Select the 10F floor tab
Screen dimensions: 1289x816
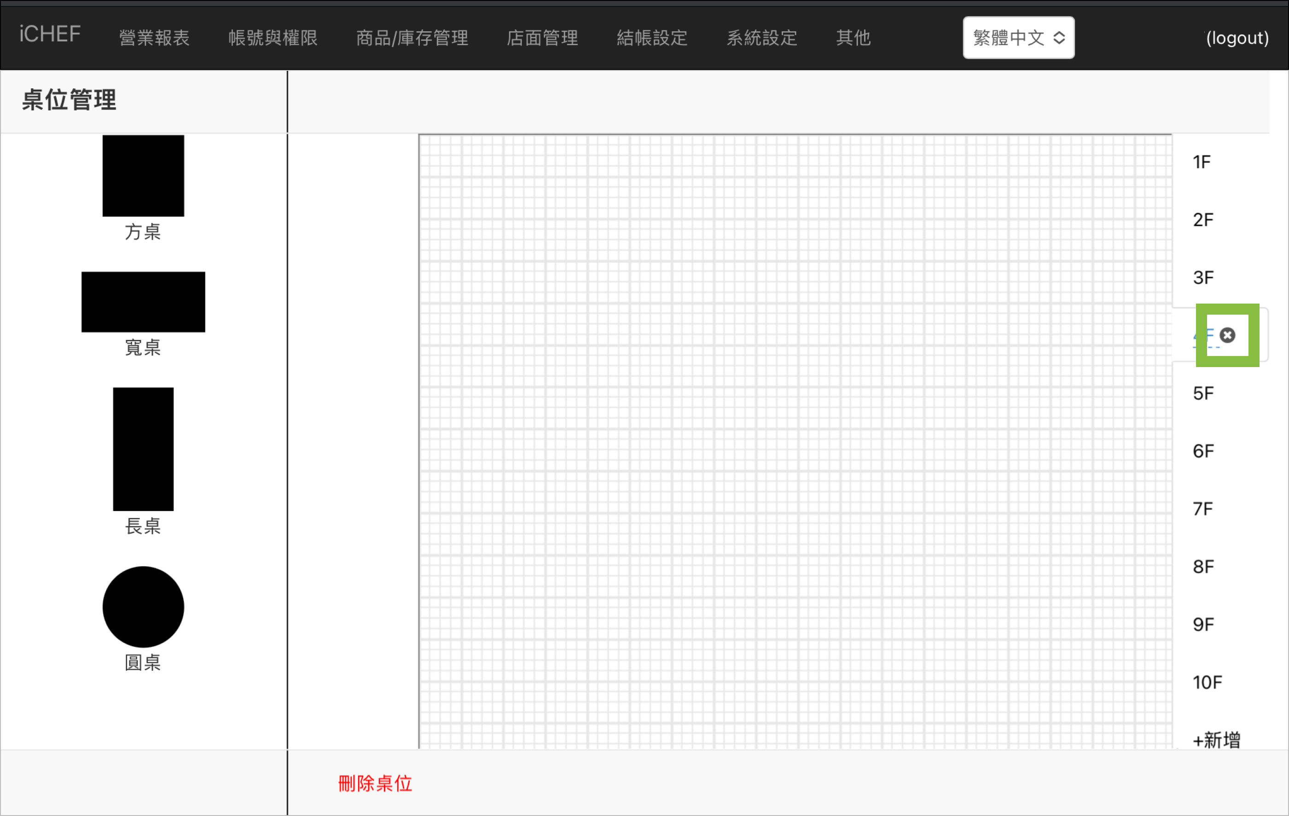[x=1206, y=682]
